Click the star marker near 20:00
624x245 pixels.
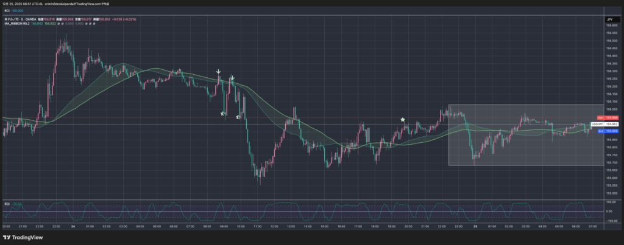403,120
